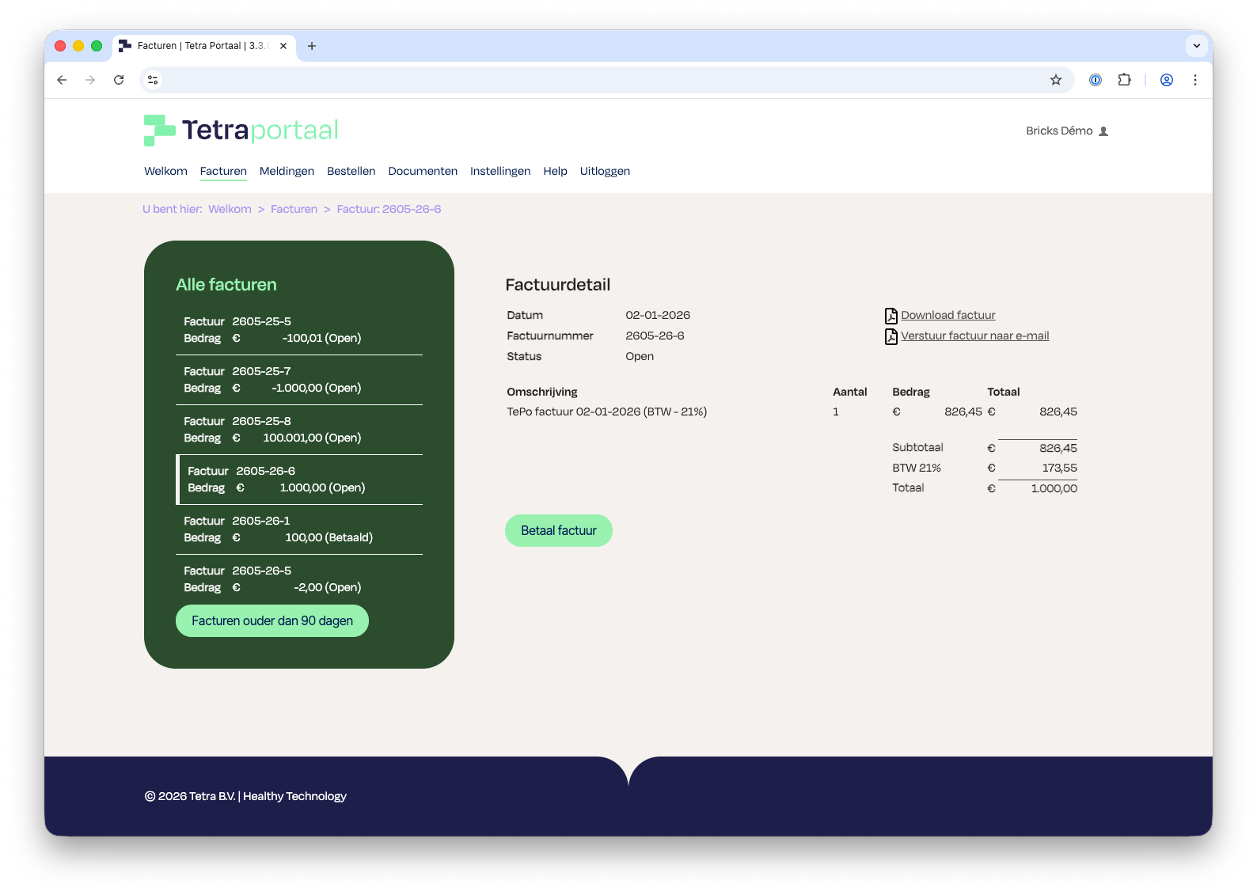The height and width of the screenshot is (895, 1257).
Task: Click the Download factuur link
Action: pos(947,315)
